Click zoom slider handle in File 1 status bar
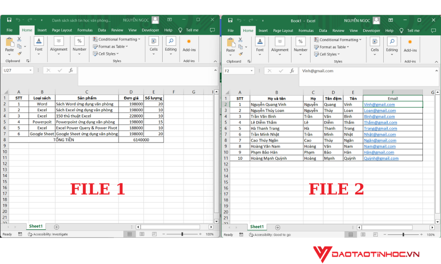This screenshot has height=264, width=441. coord(182,234)
